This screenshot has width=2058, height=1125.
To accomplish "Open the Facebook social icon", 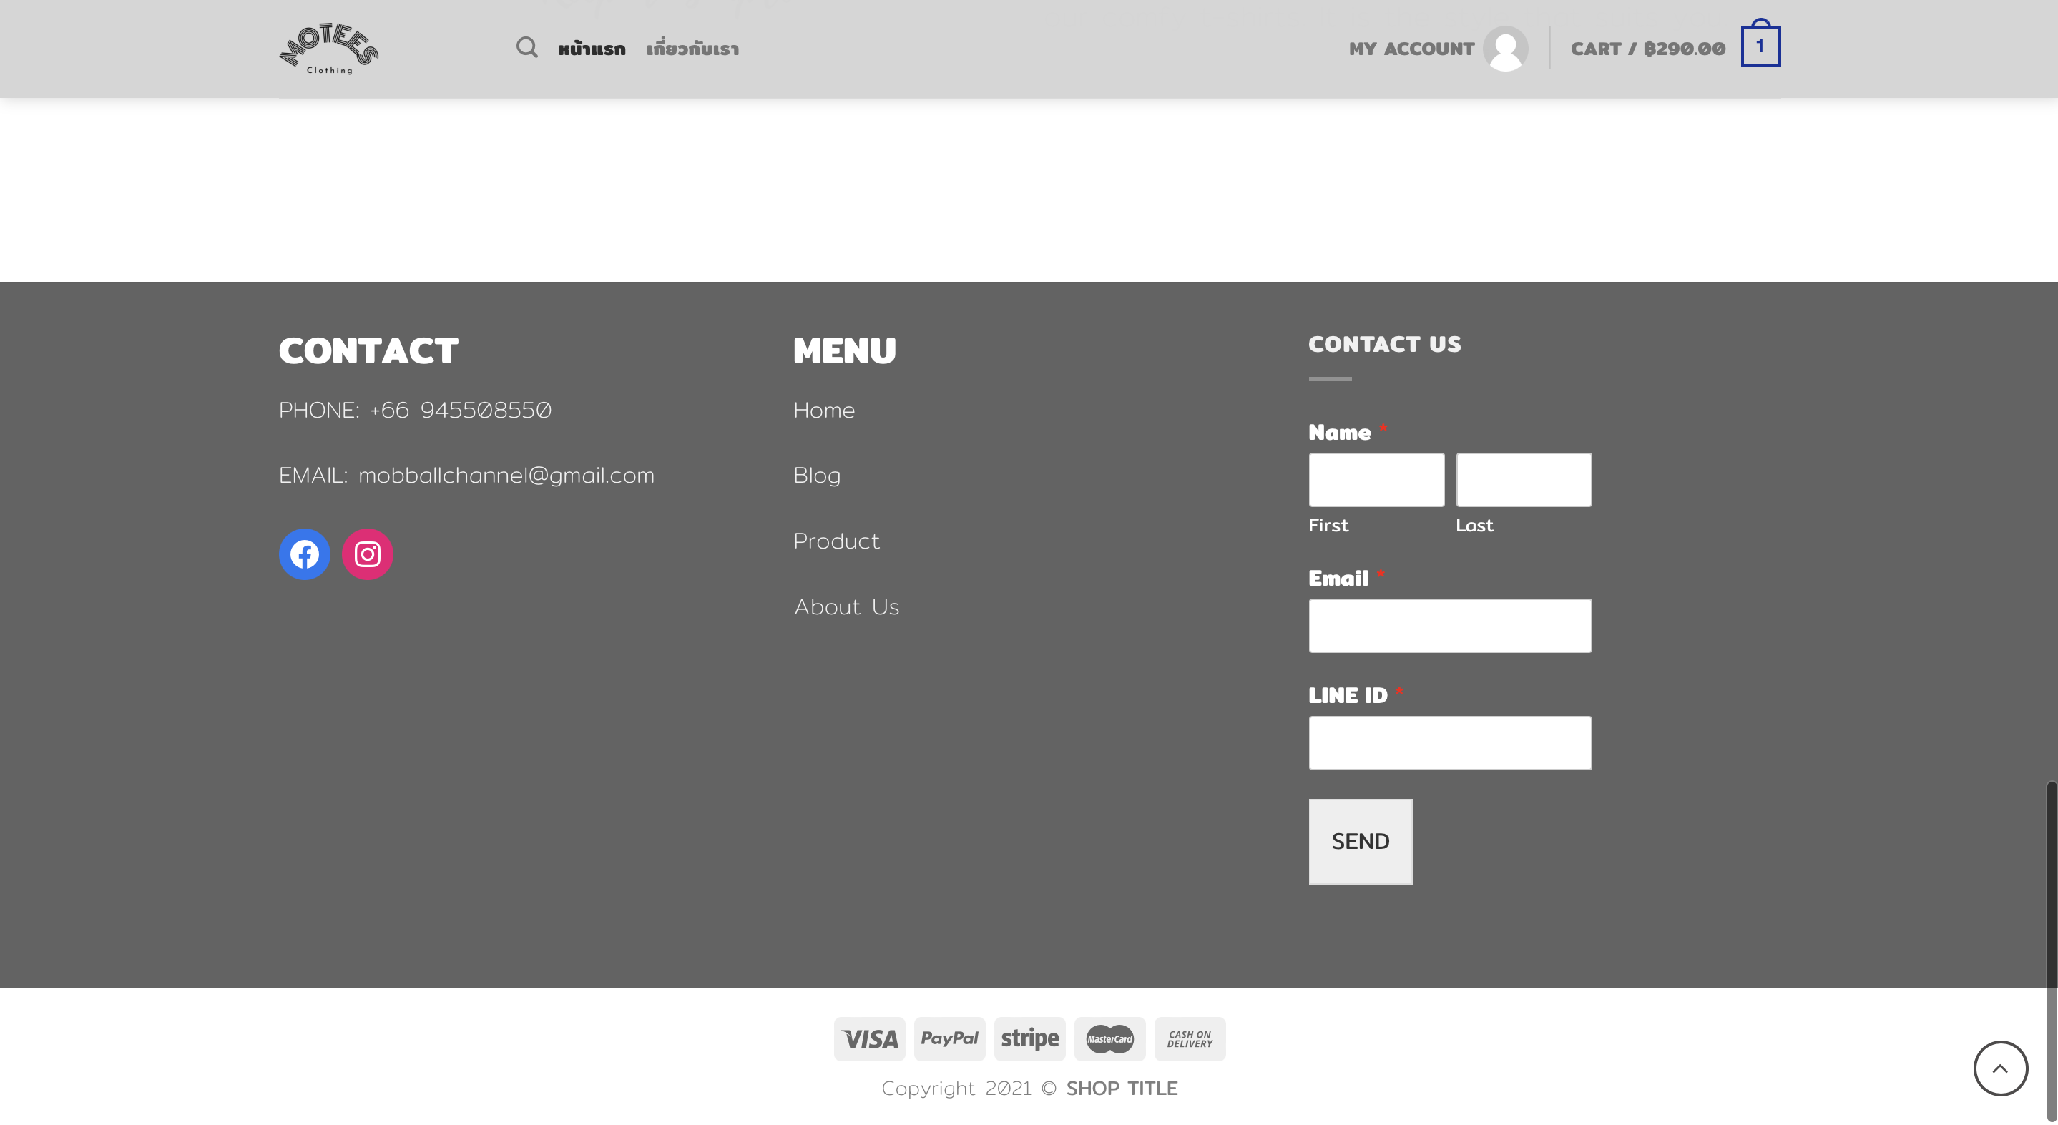I will [x=305, y=554].
